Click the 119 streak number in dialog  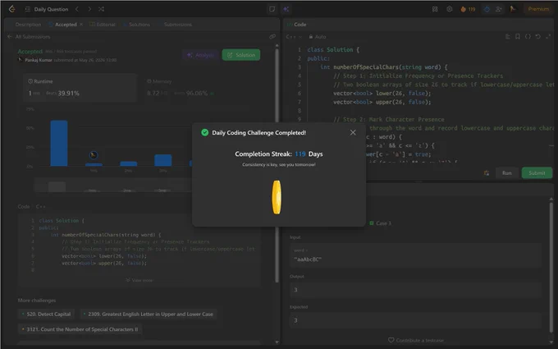[300, 154]
